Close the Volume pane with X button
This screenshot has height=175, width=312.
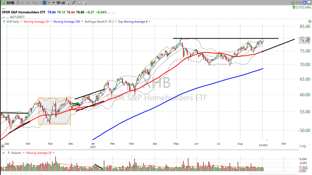tap(3, 153)
